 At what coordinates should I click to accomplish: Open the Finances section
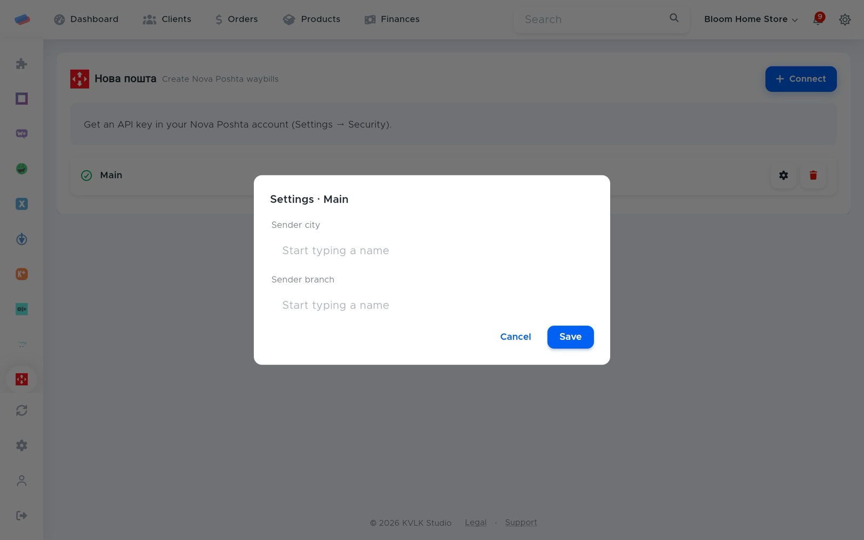[x=392, y=19]
